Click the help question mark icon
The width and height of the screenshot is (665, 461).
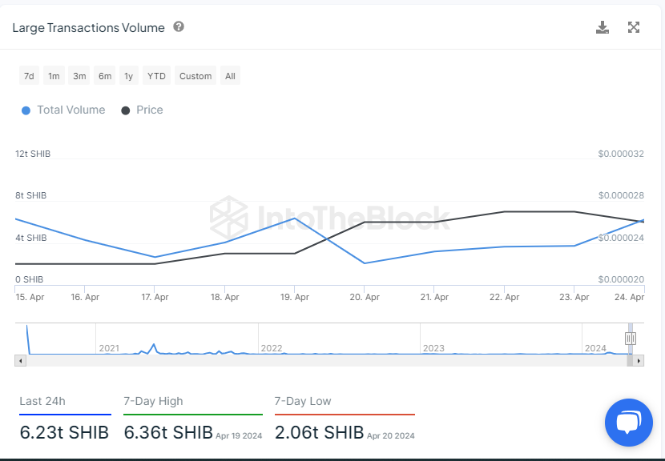click(179, 27)
